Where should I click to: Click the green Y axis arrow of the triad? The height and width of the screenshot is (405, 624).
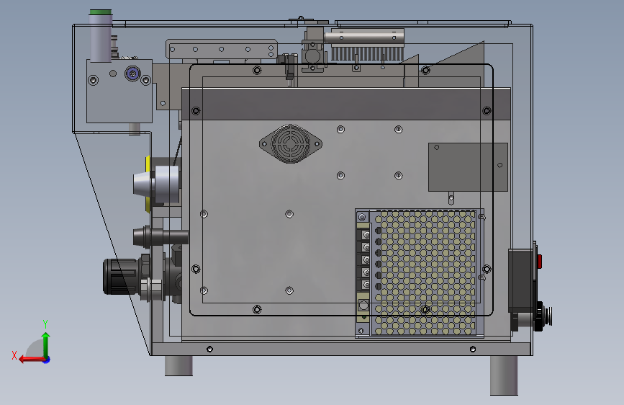[46, 344]
